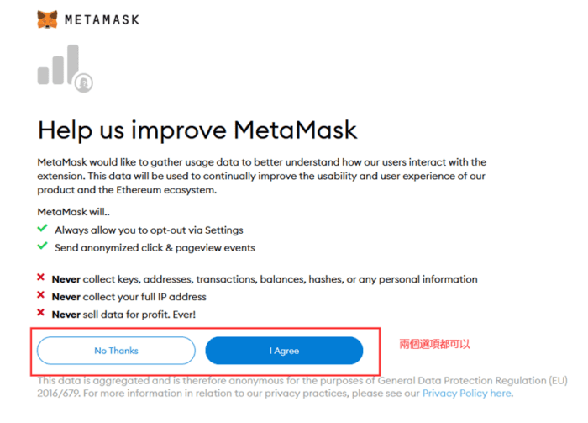Click the MetaMask fox logo icon
Screen dimensions: 588x423
[x=47, y=19]
